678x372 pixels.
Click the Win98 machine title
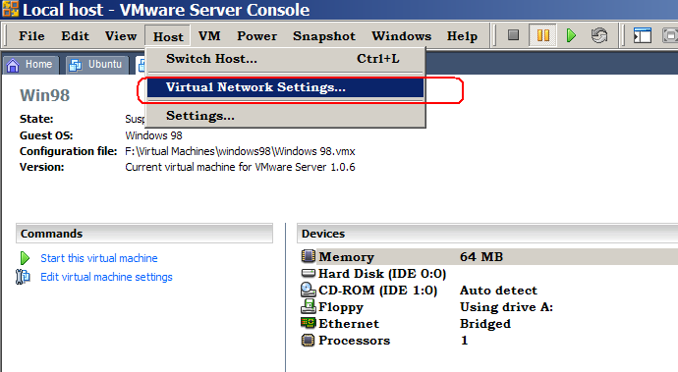[x=44, y=95]
